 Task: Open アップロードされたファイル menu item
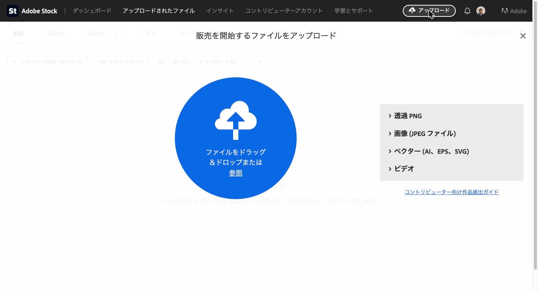(159, 11)
